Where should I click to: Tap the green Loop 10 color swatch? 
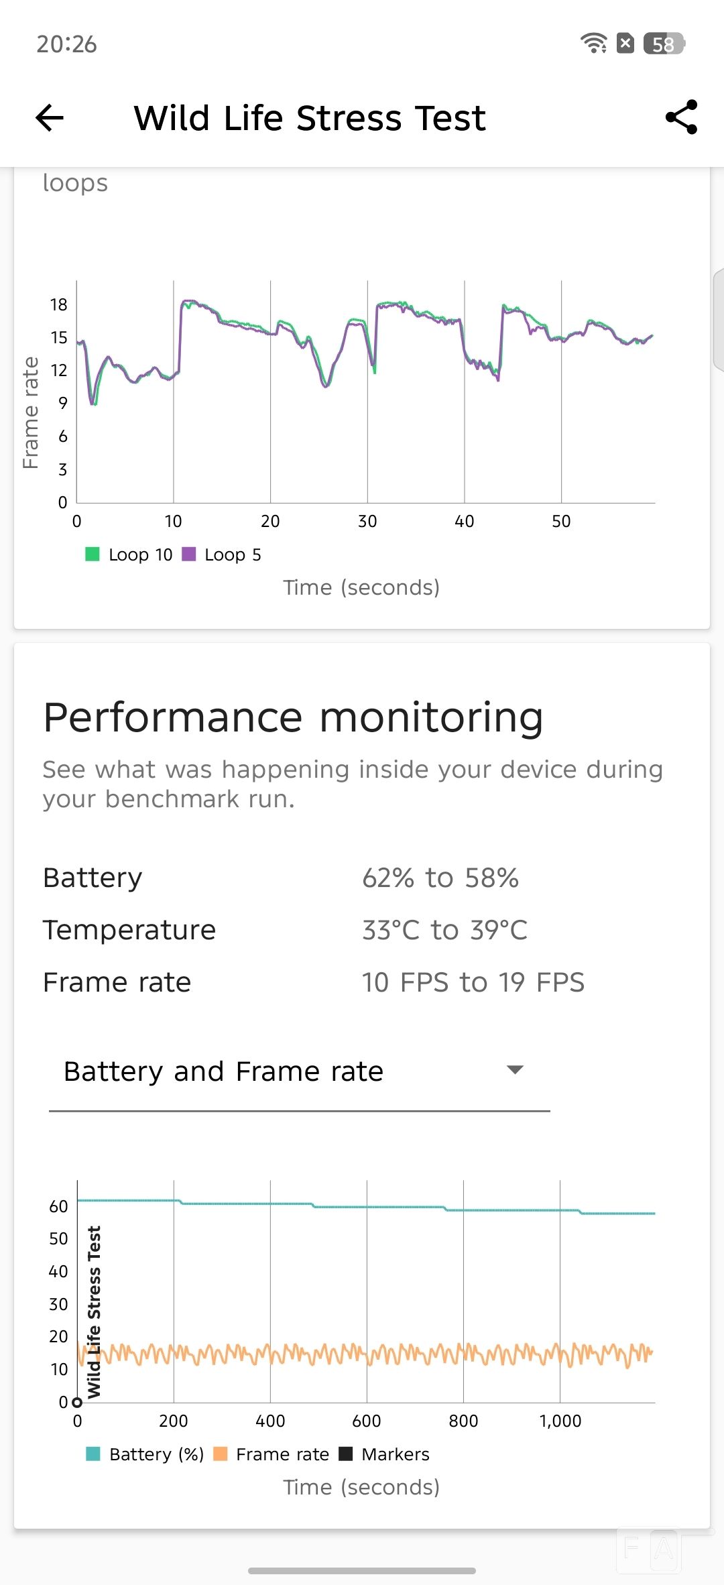tap(93, 554)
